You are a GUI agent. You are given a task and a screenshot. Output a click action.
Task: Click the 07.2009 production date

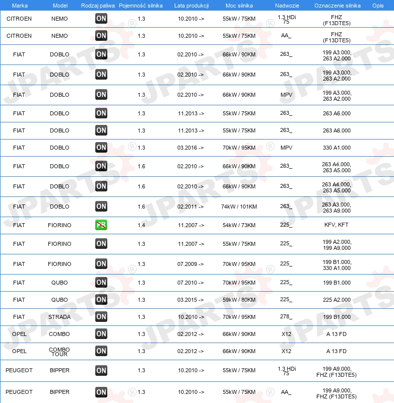pos(190,264)
